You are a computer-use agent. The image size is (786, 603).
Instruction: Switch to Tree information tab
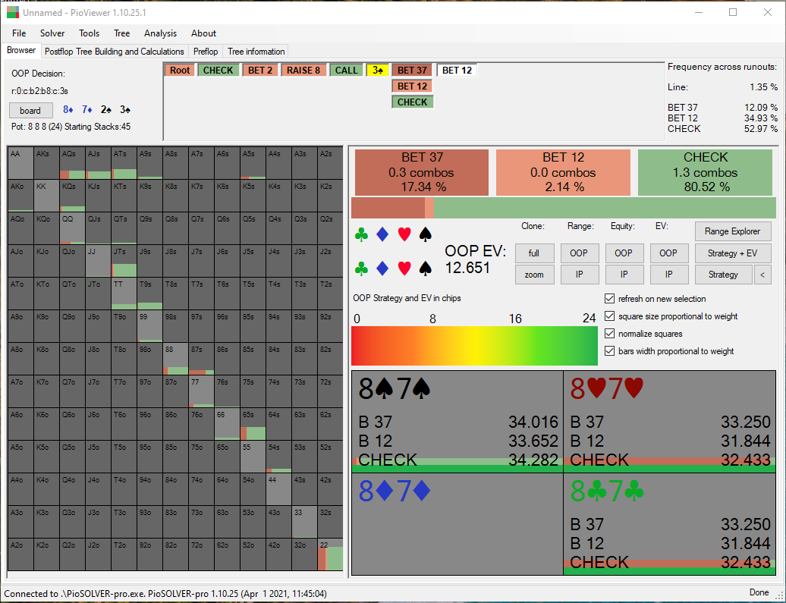point(256,51)
